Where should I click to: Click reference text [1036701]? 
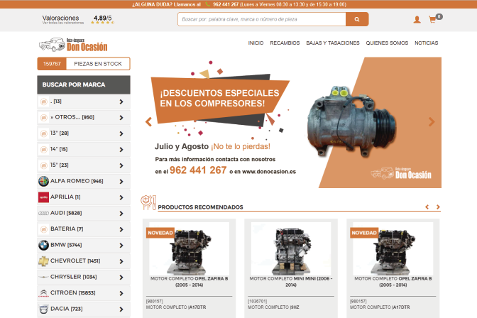[x=258, y=301]
